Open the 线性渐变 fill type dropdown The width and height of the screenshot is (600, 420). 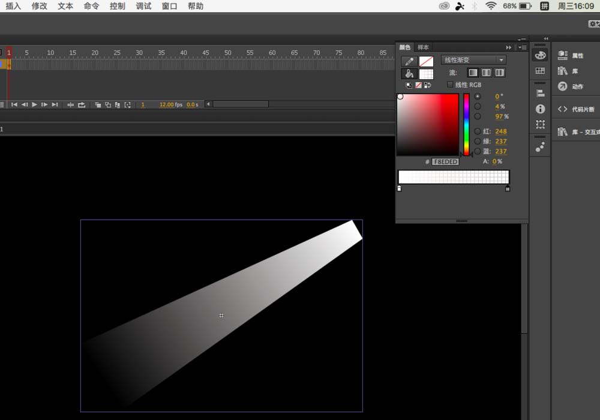pyautogui.click(x=473, y=60)
